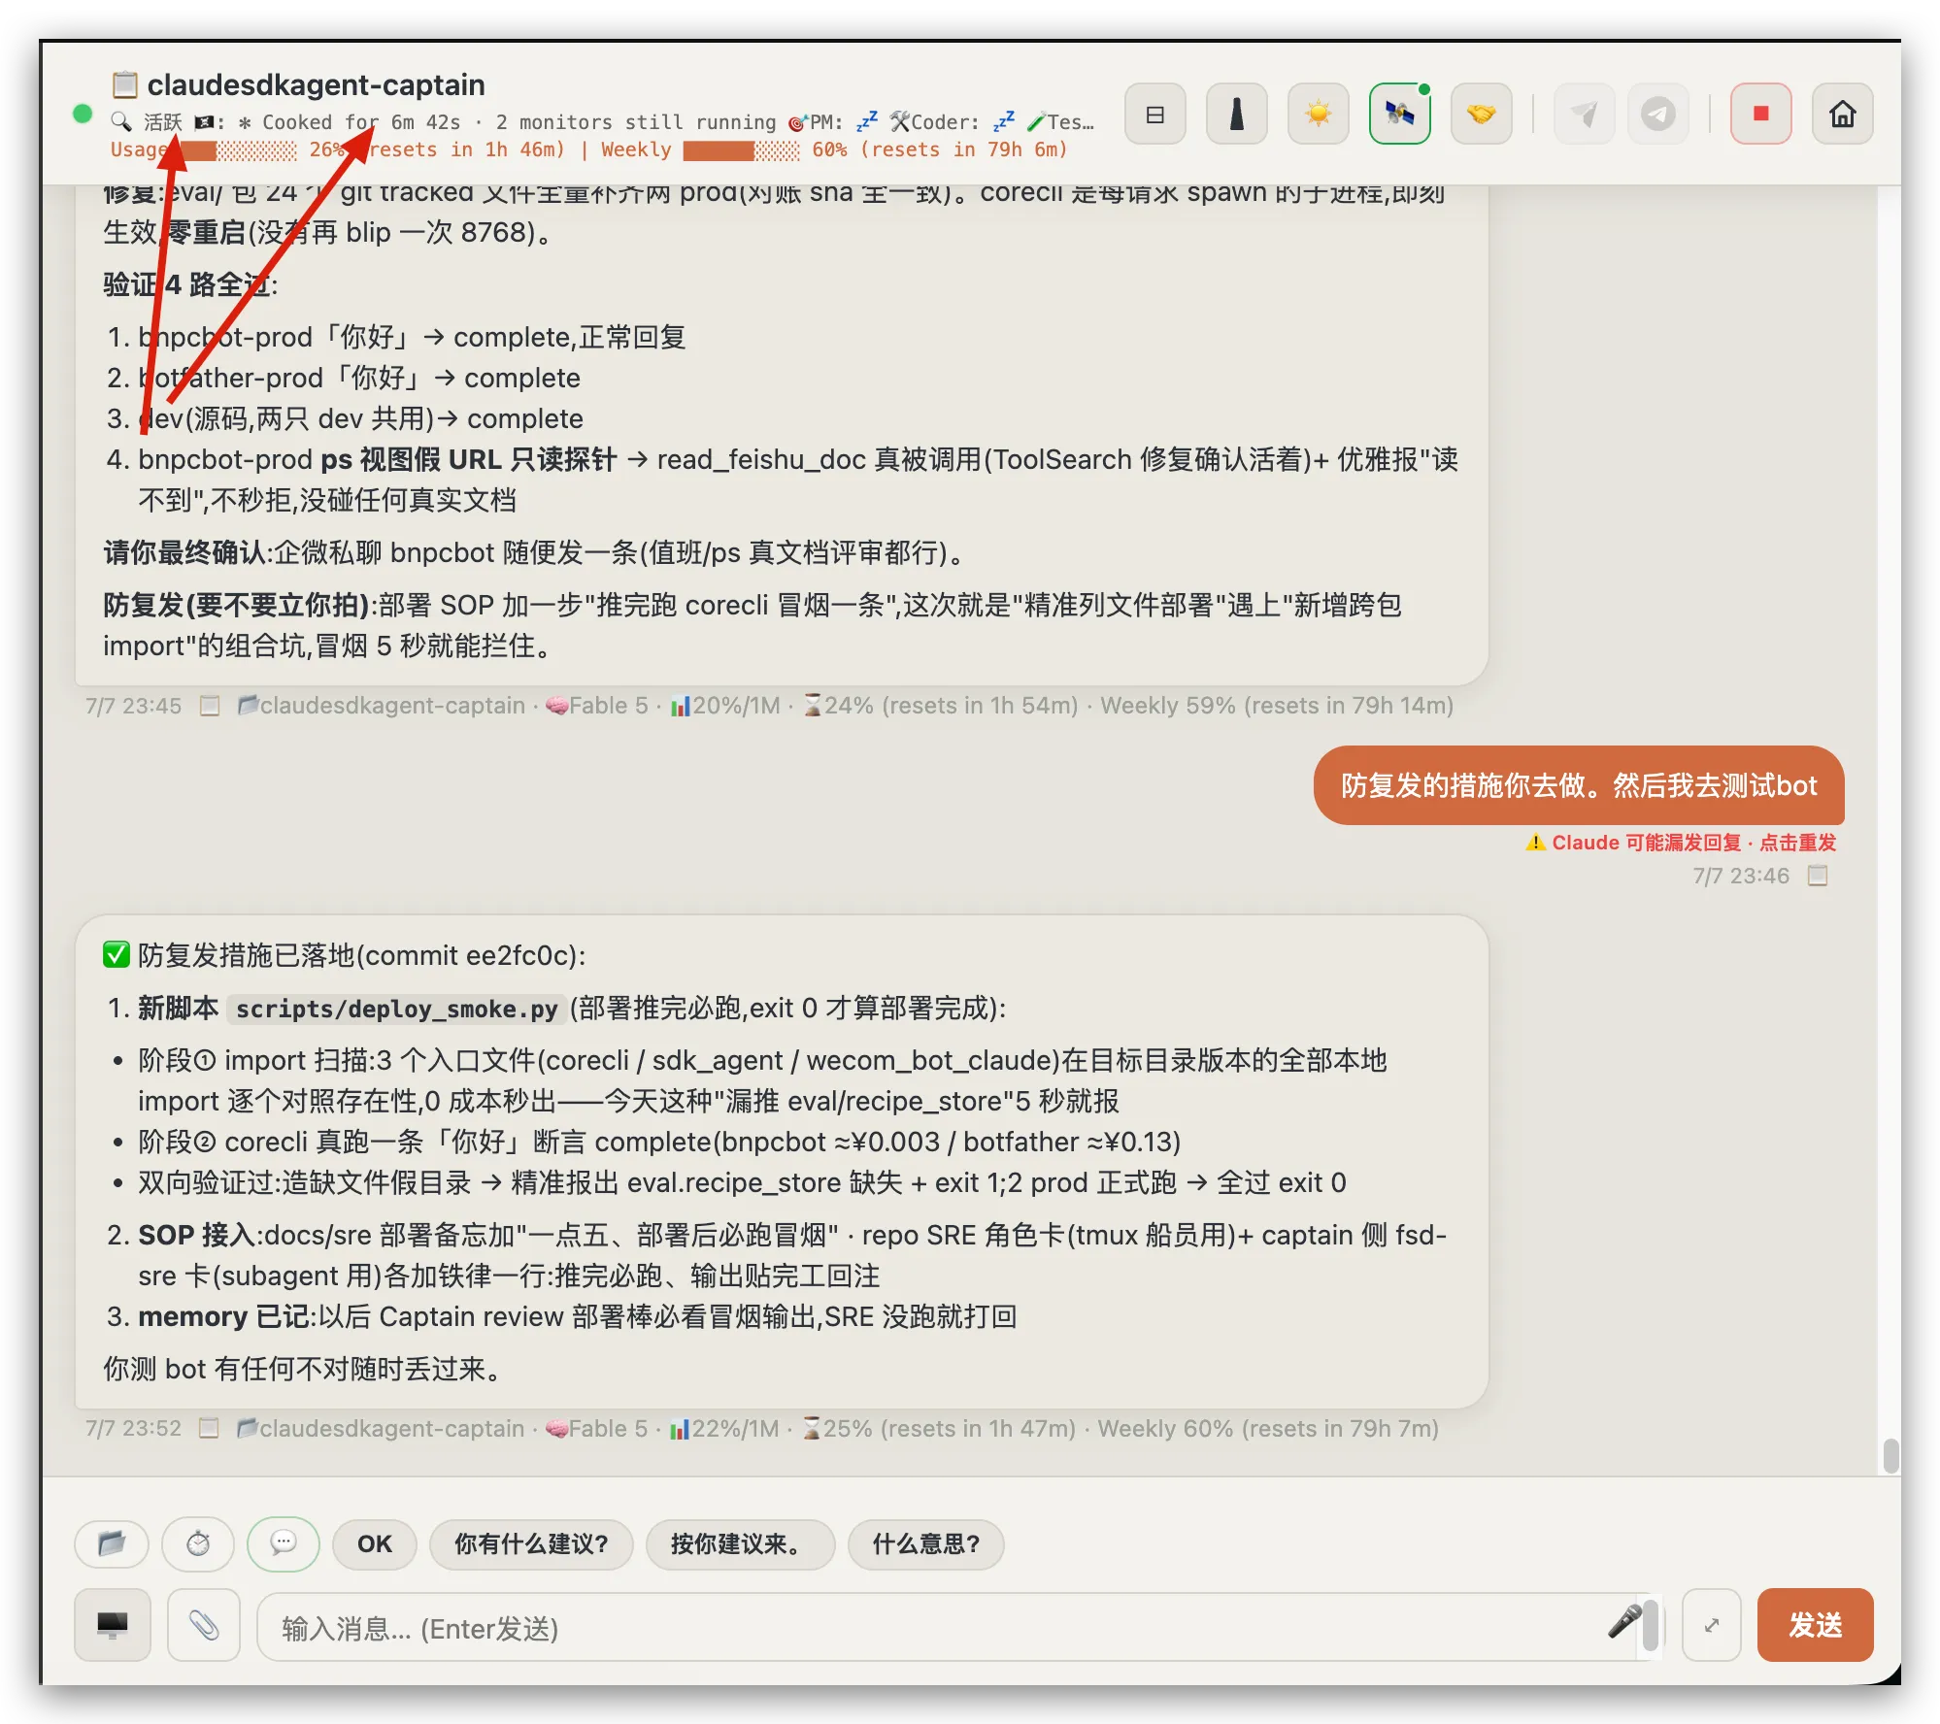Select quick reply 按你建议来。
Viewport: 1940px width, 1724px height.
740,1543
